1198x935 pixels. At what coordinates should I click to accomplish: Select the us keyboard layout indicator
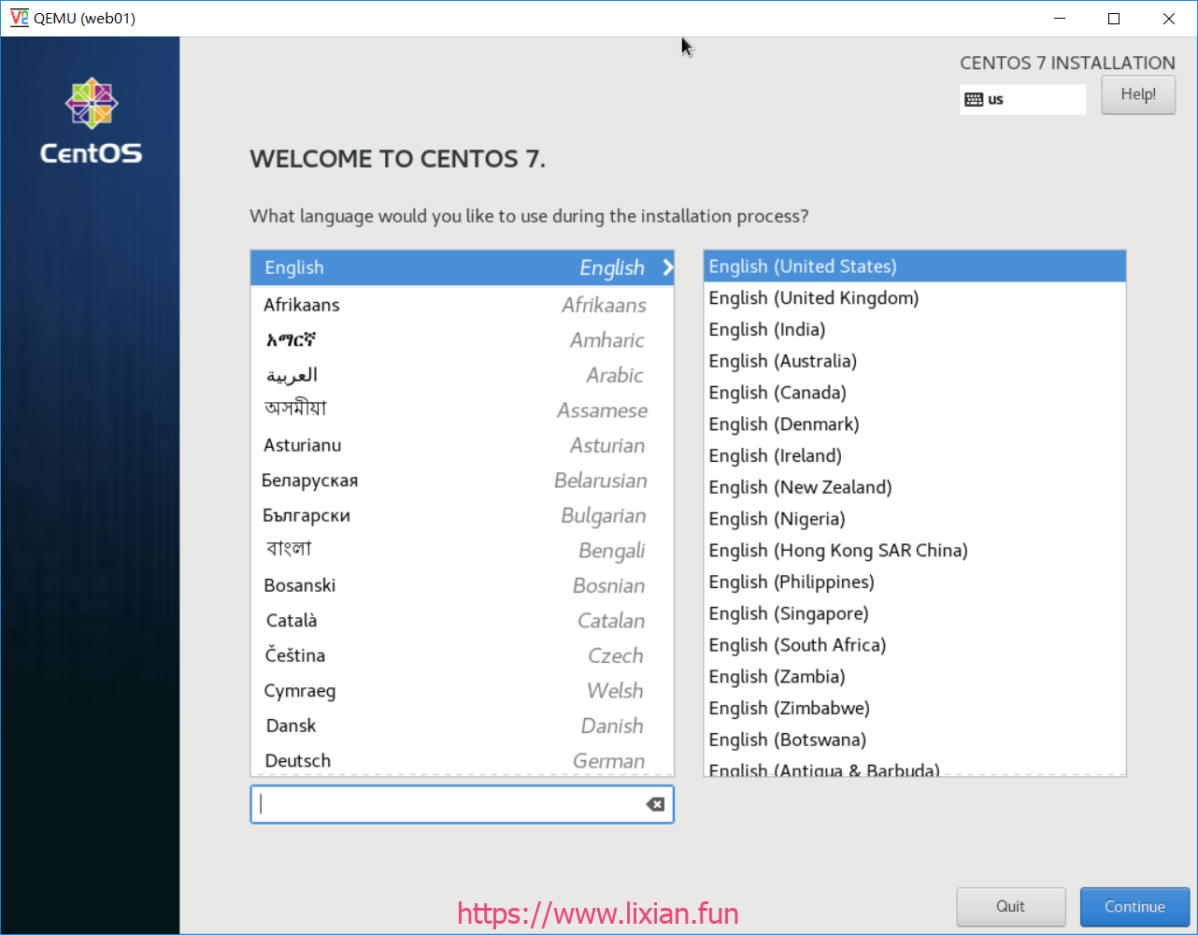click(x=1022, y=100)
